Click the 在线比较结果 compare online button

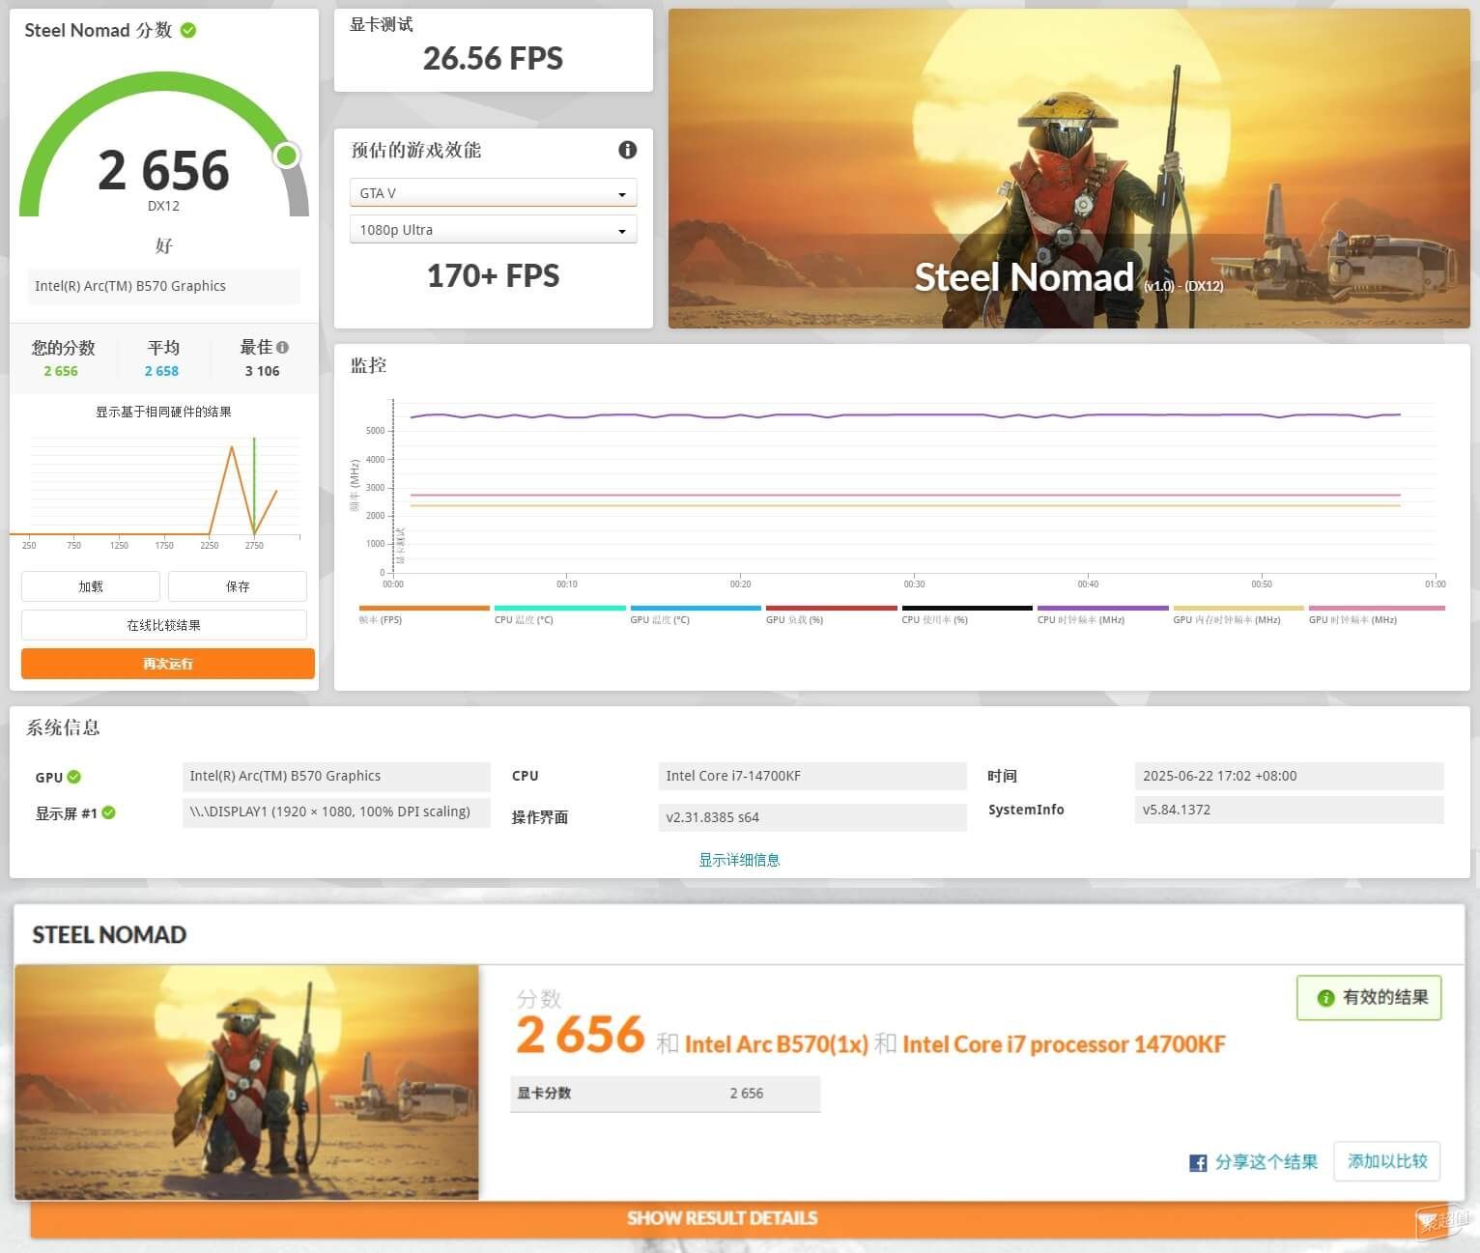(x=164, y=625)
